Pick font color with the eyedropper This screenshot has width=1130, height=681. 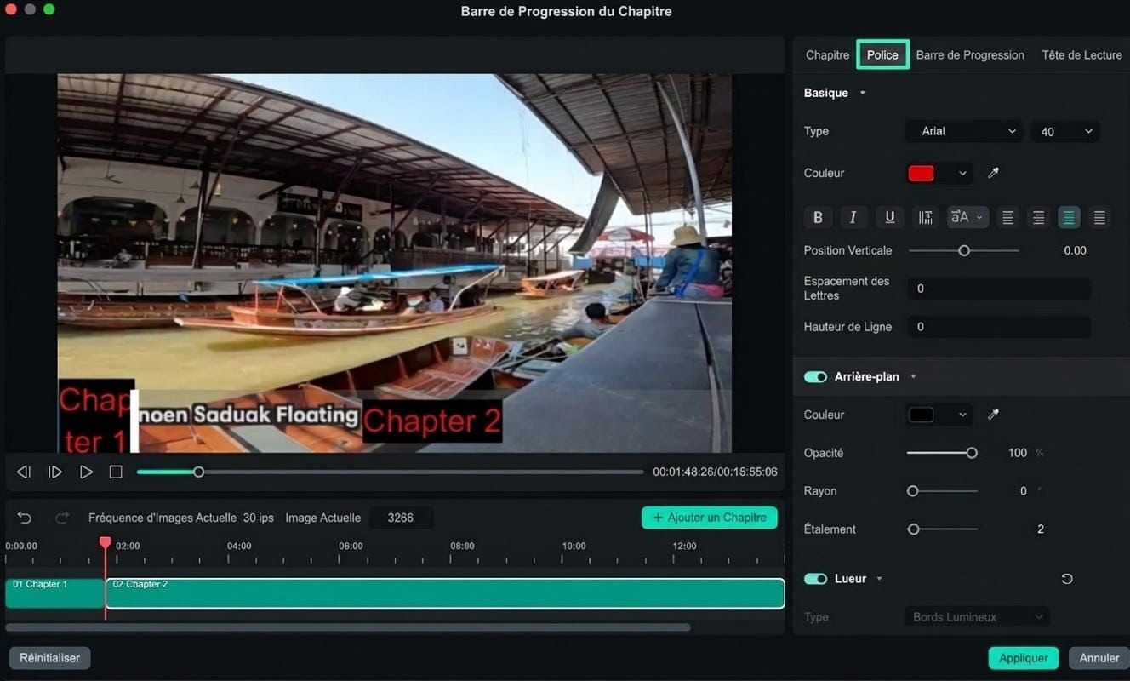(x=993, y=173)
